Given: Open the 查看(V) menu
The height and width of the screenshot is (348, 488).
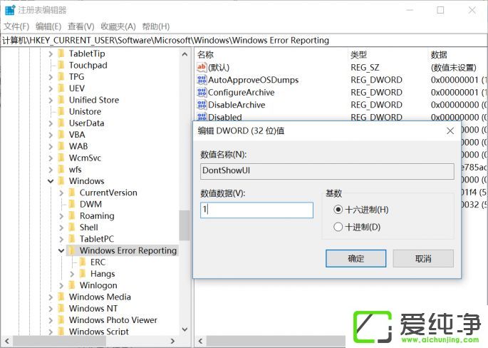Looking at the screenshot, I should tap(81, 26).
